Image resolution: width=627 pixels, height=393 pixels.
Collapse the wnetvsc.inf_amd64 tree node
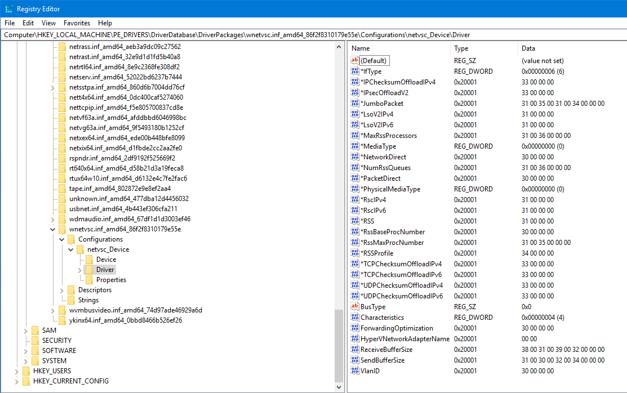(x=53, y=229)
